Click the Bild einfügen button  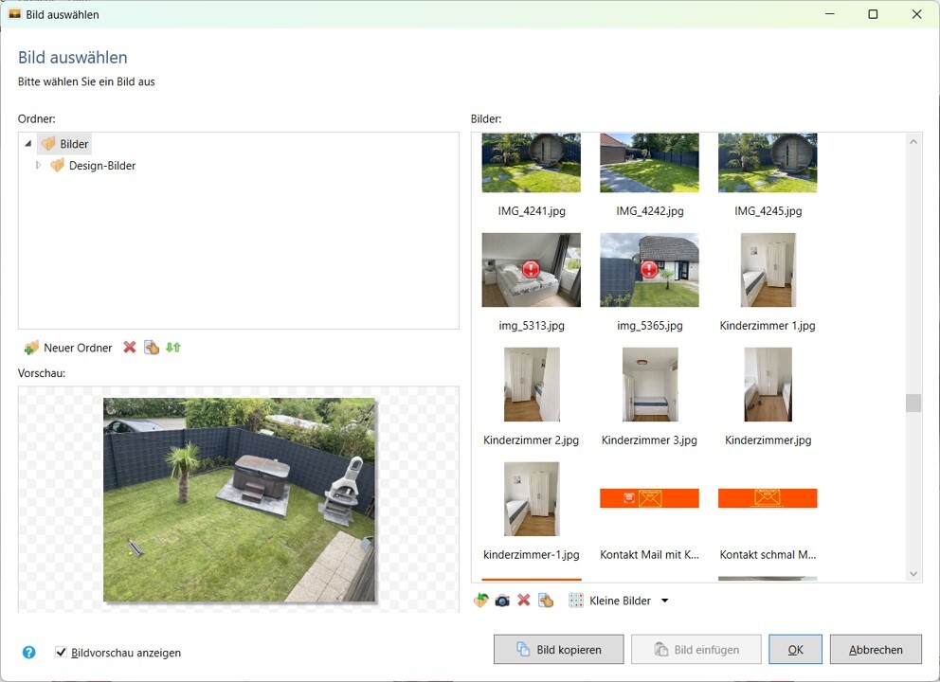coord(696,650)
